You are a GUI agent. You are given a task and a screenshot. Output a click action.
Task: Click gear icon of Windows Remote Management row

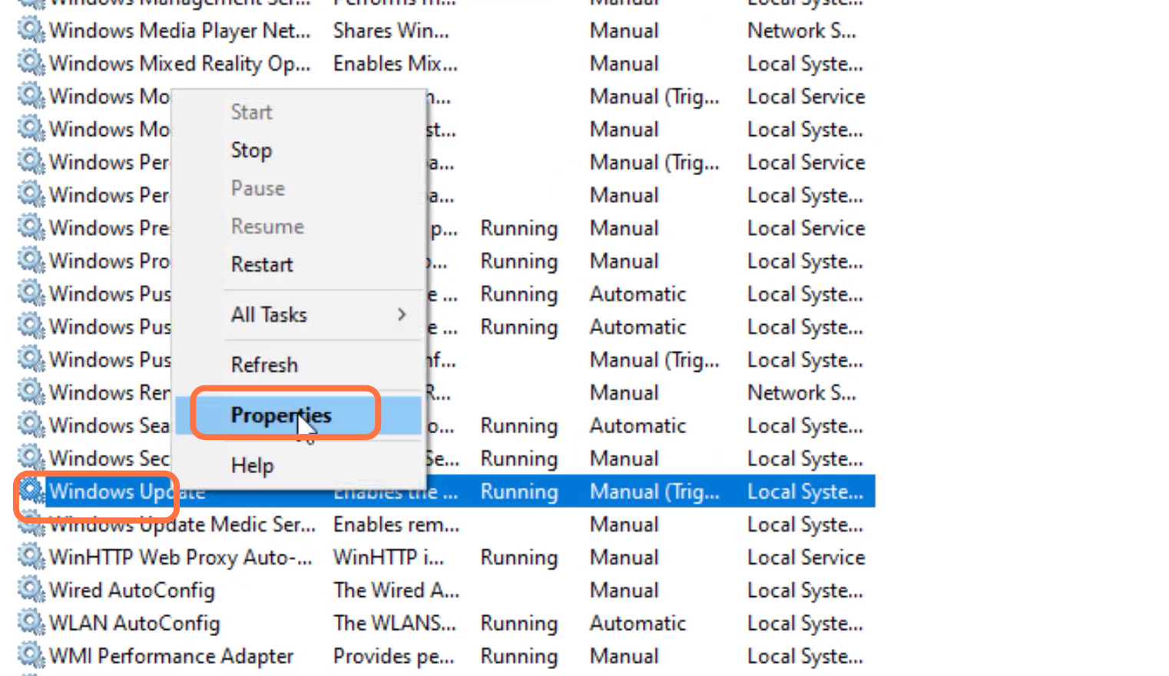pyautogui.click(x=31, y=393)
